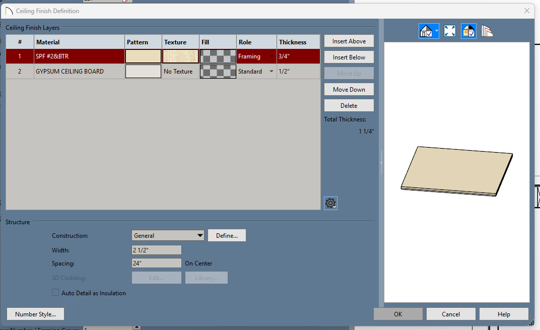Click the Full Camera view icon

tap(426, 31)
